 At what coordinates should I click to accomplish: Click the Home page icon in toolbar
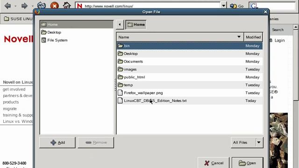pyautogui.click(x=67, y=5)
